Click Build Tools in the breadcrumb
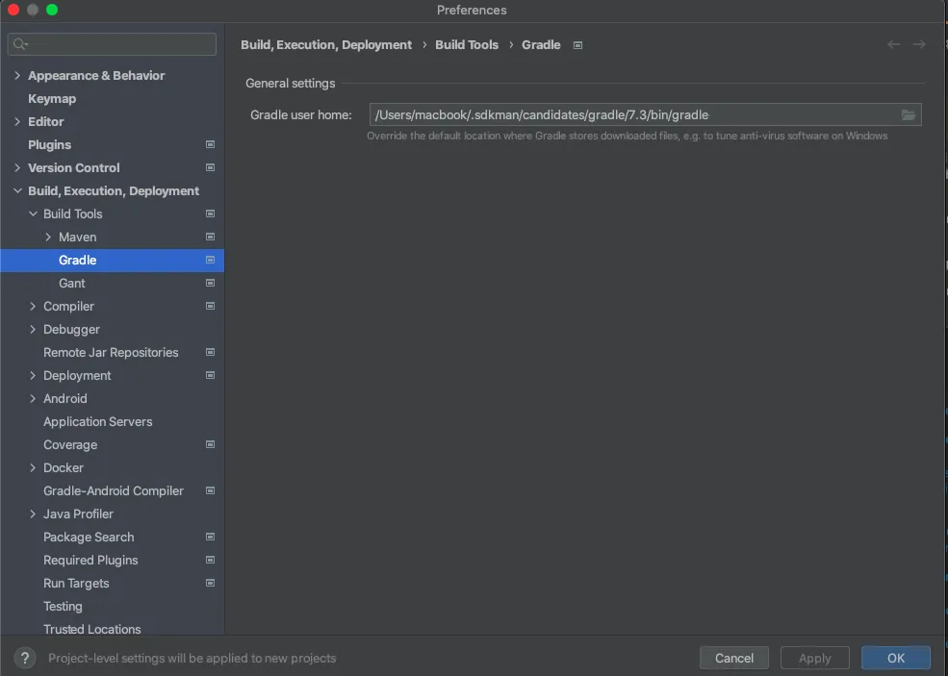The width and height of the screenshot is (948, 676). coord(467,44)
